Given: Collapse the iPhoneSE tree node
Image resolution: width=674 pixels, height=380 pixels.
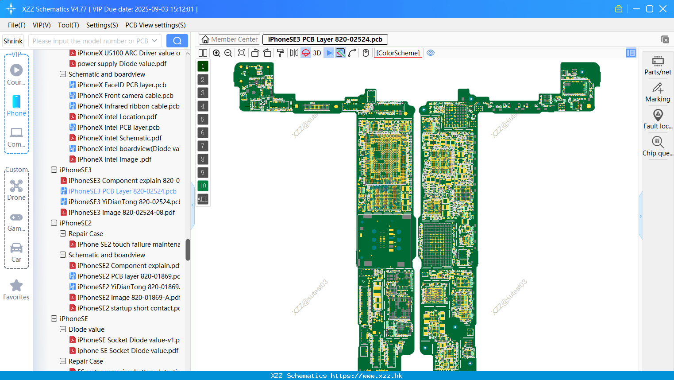Looking at the screenshot, I should click(x=54, y=318).
